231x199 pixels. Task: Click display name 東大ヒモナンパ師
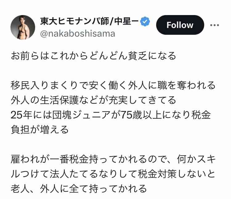click(75, 21)
